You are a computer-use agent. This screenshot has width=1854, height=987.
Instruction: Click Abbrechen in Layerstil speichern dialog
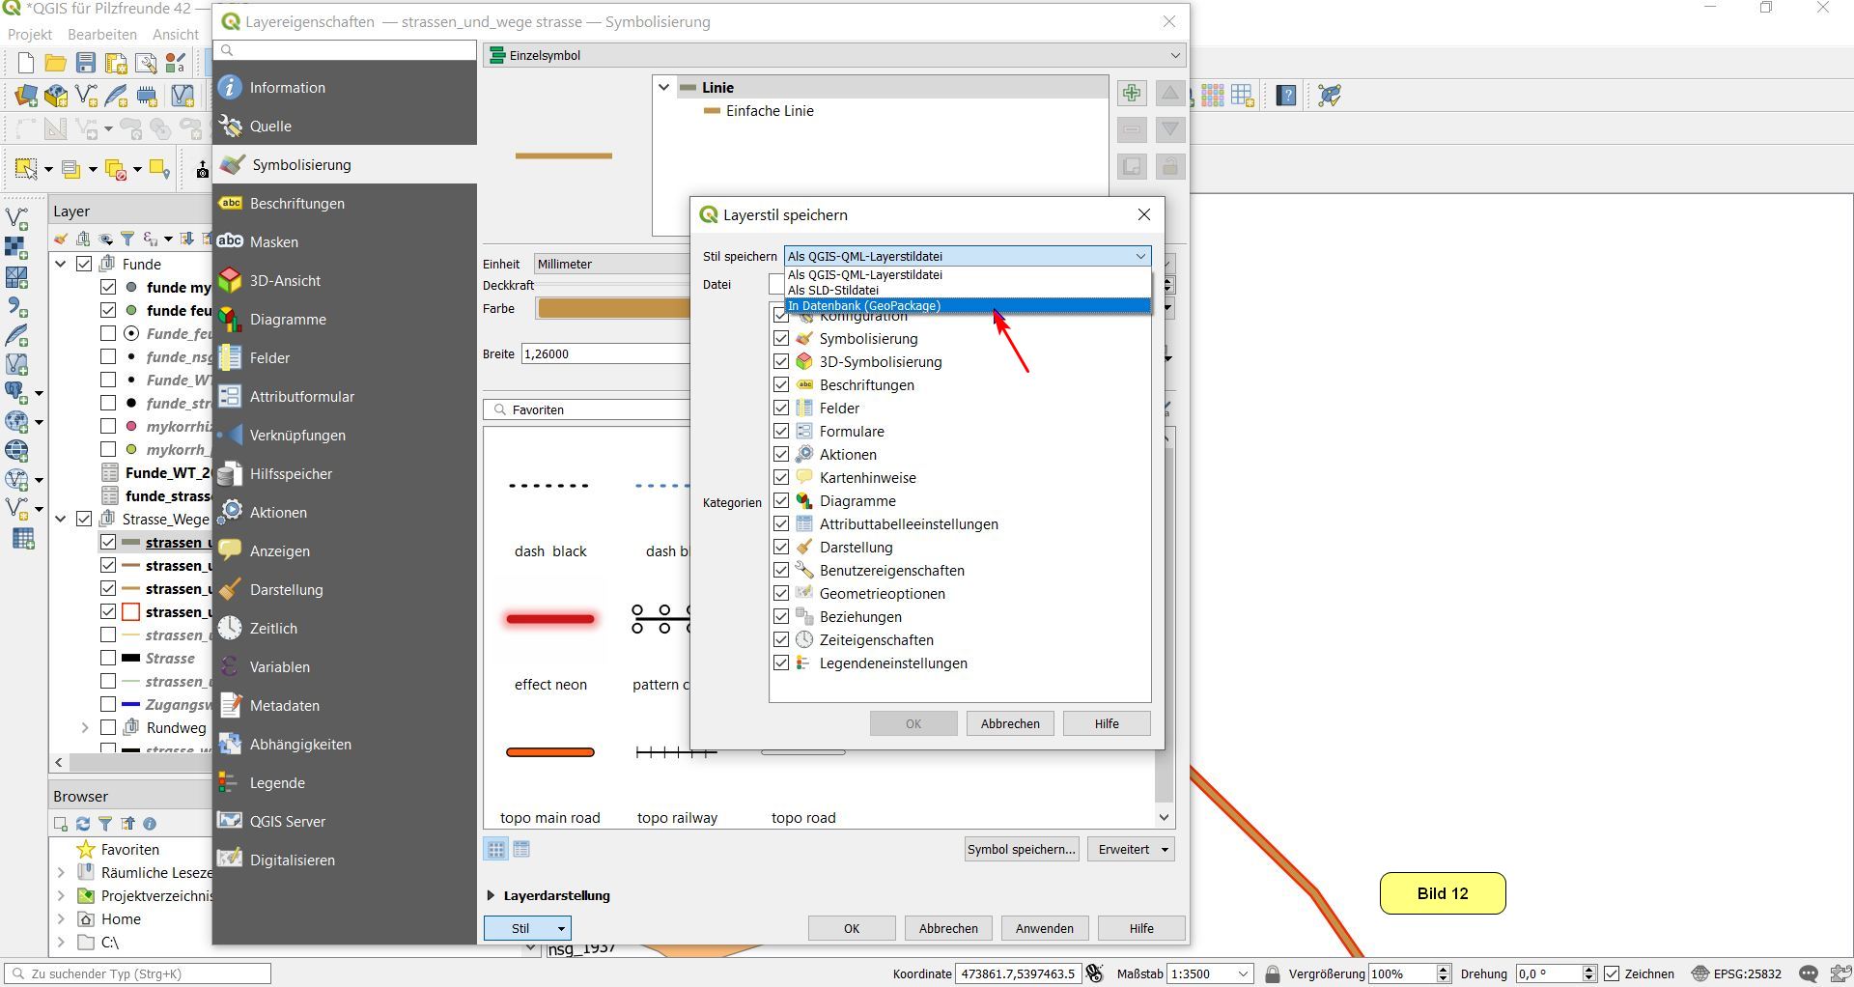pos(1010,723)
